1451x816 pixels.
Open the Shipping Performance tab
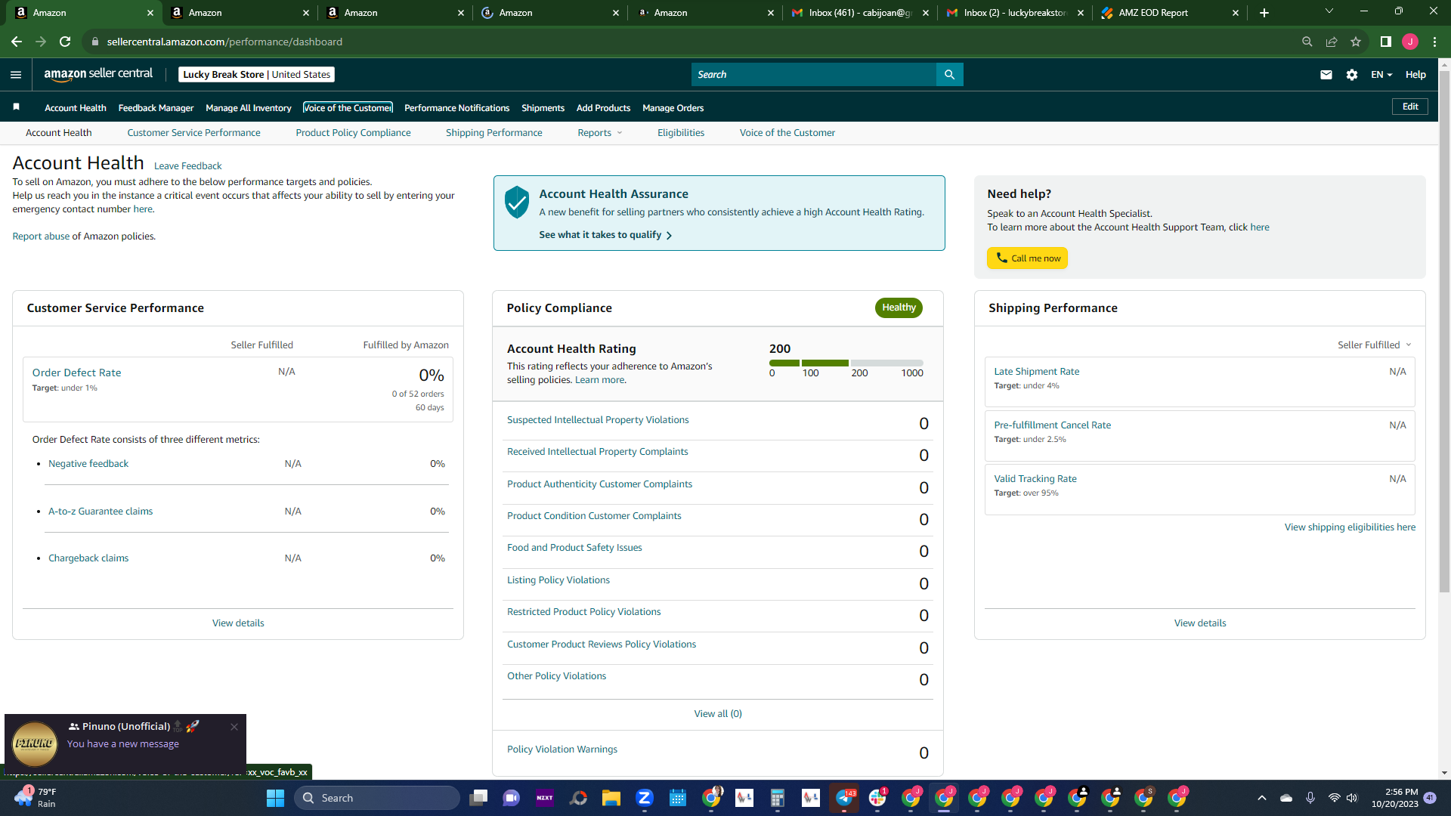pyautogui.click(x=493, y=133)
